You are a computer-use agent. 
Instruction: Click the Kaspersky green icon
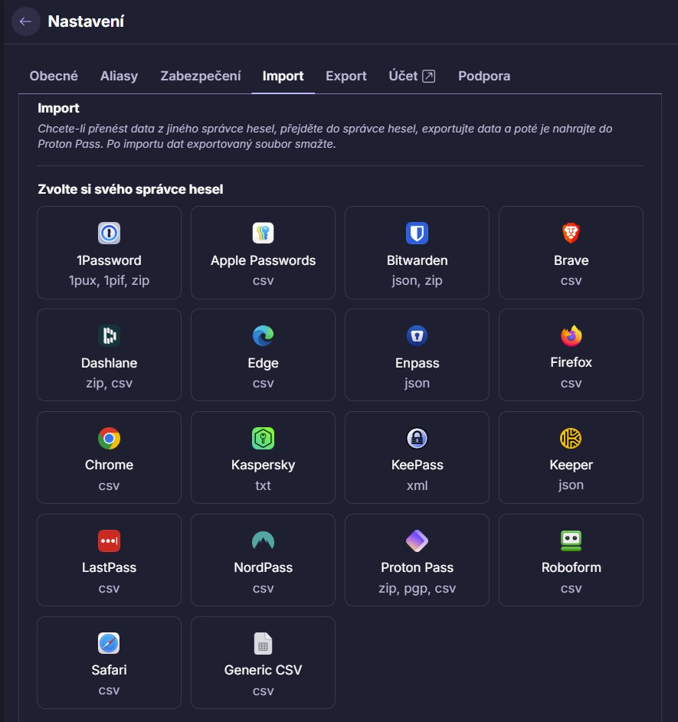click(x=263, y=439)
